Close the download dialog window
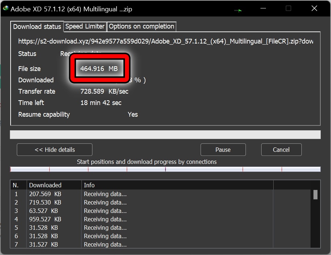 (314, 8)
